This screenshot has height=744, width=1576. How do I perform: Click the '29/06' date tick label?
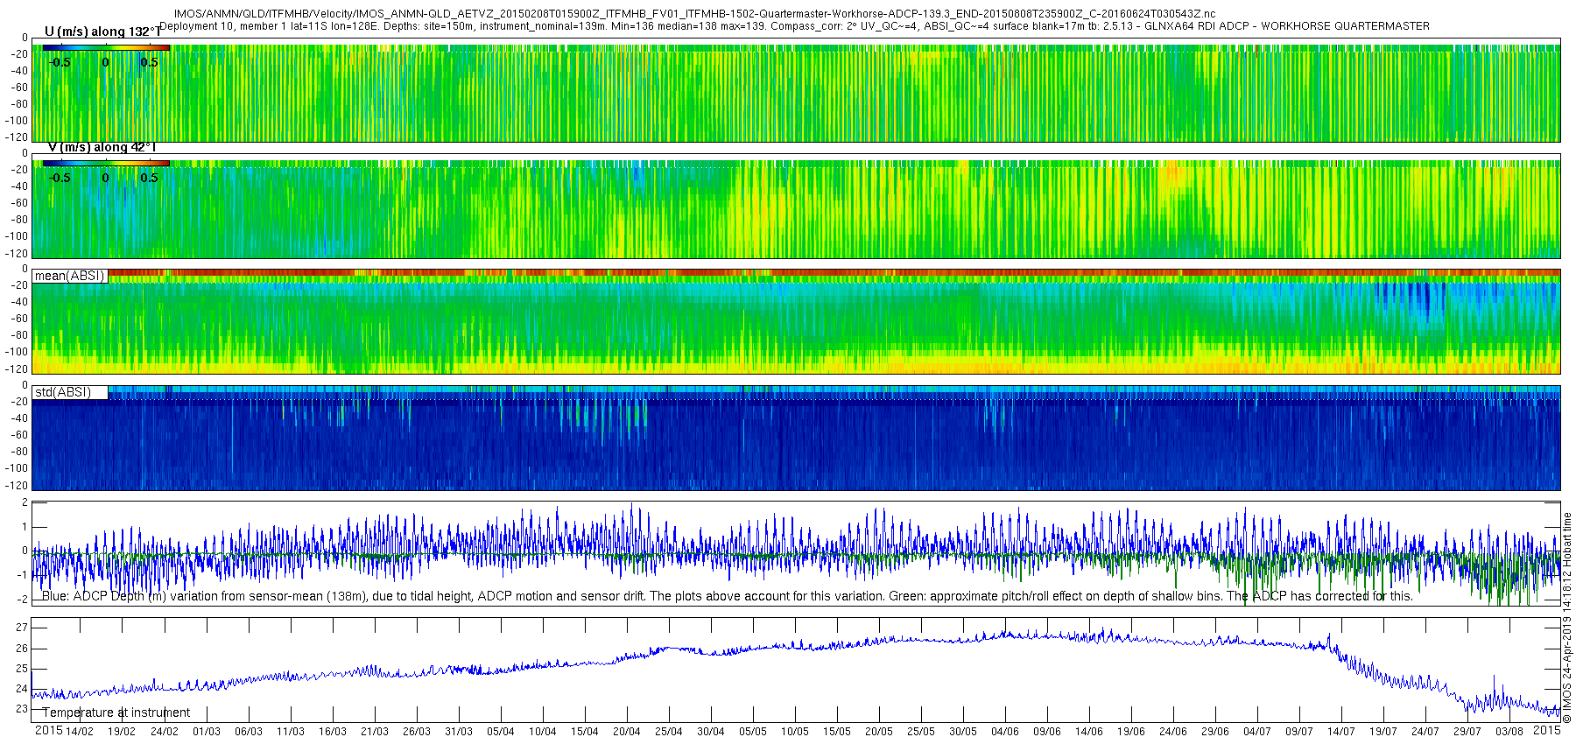[1215, 732]
